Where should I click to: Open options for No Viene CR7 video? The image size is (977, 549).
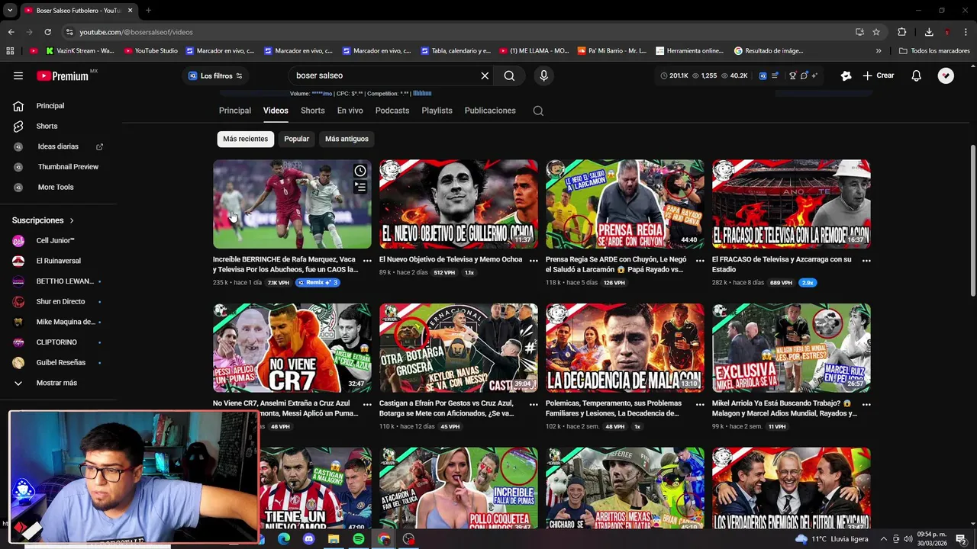(367, 404)
